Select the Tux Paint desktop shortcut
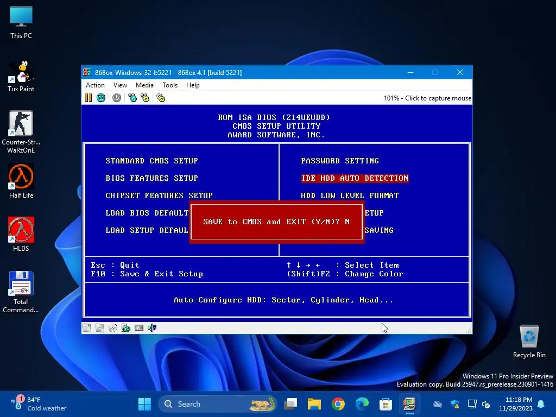 pyautogui.click(x=21, y=76)
